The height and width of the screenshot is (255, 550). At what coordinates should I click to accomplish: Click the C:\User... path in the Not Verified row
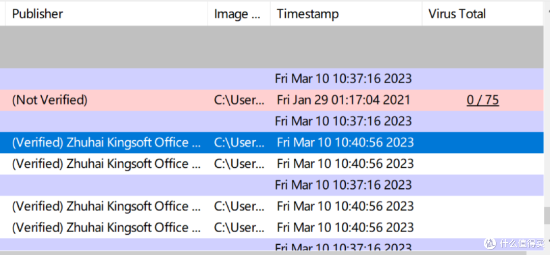(x=239, y=100)
